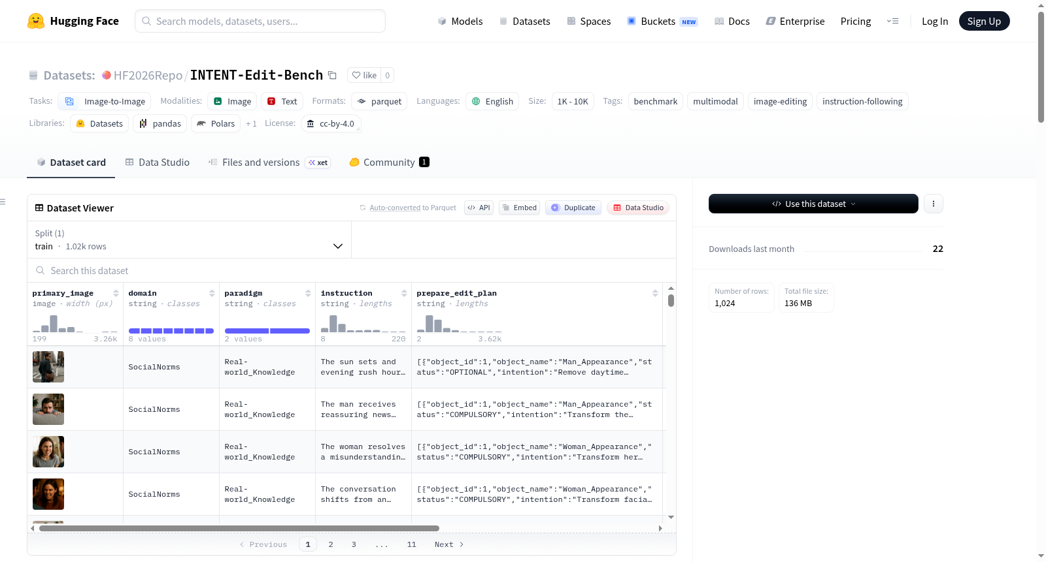The image size is (1046, 562).
Task: Click the multimodal tag
Action: 715,101
